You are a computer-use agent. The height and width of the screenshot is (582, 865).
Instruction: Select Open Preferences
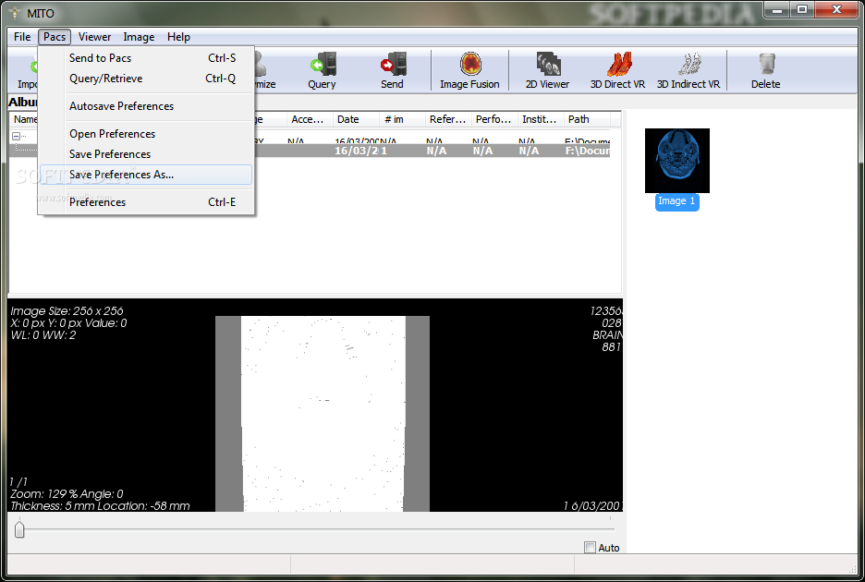(x=146, y=134)
